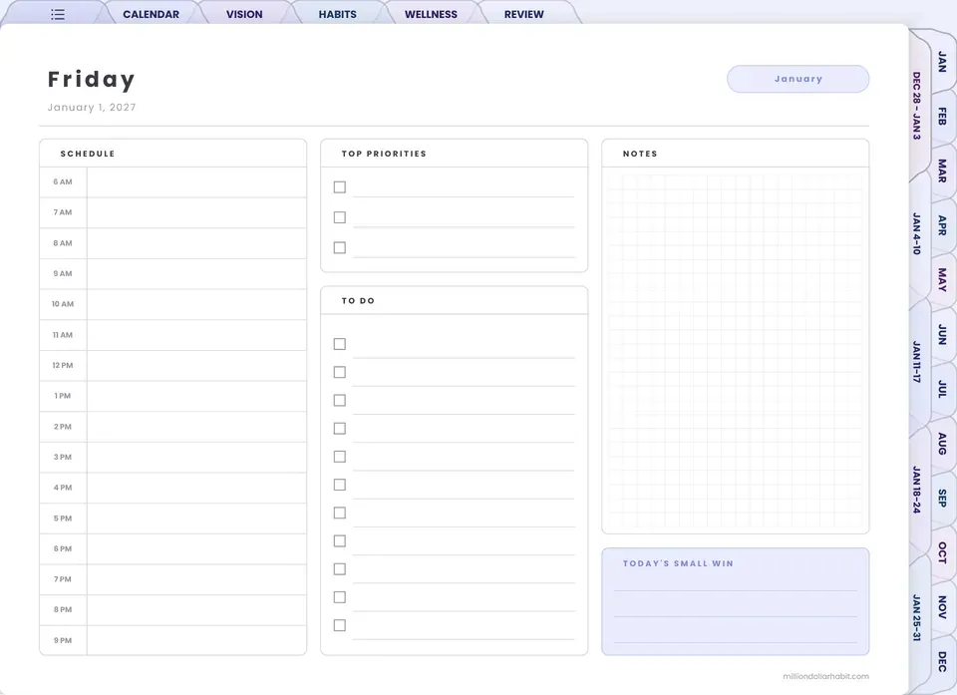Click the 9 AM schedule row

pyautogui.click(x=172, y=273)
